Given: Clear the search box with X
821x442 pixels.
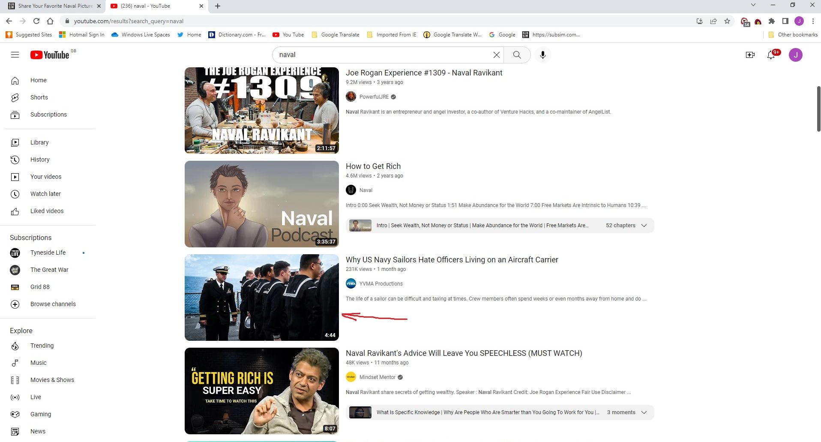Looking at the screenshot, I should pyautogui.click(x=496, y=55).
